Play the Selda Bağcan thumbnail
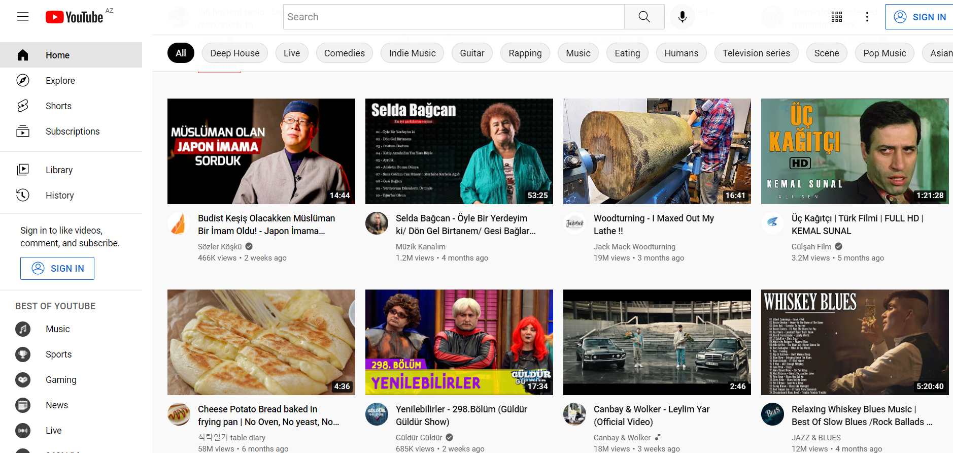The image size is (953, 453). (x=459, y=151)
